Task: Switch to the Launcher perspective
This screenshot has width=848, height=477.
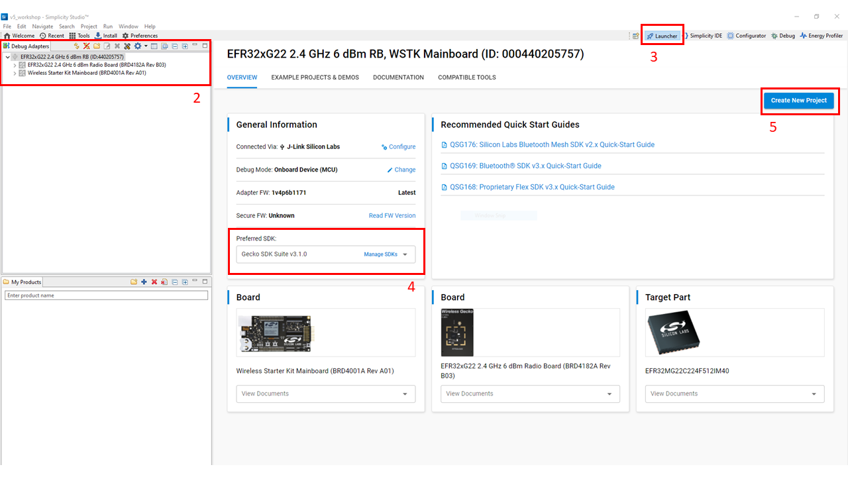Action: click(662, 36)
